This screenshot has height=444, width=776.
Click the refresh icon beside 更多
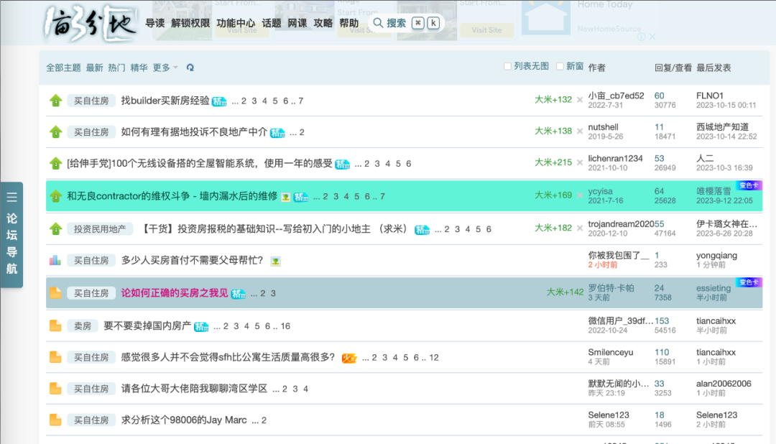tap(190, 68)
